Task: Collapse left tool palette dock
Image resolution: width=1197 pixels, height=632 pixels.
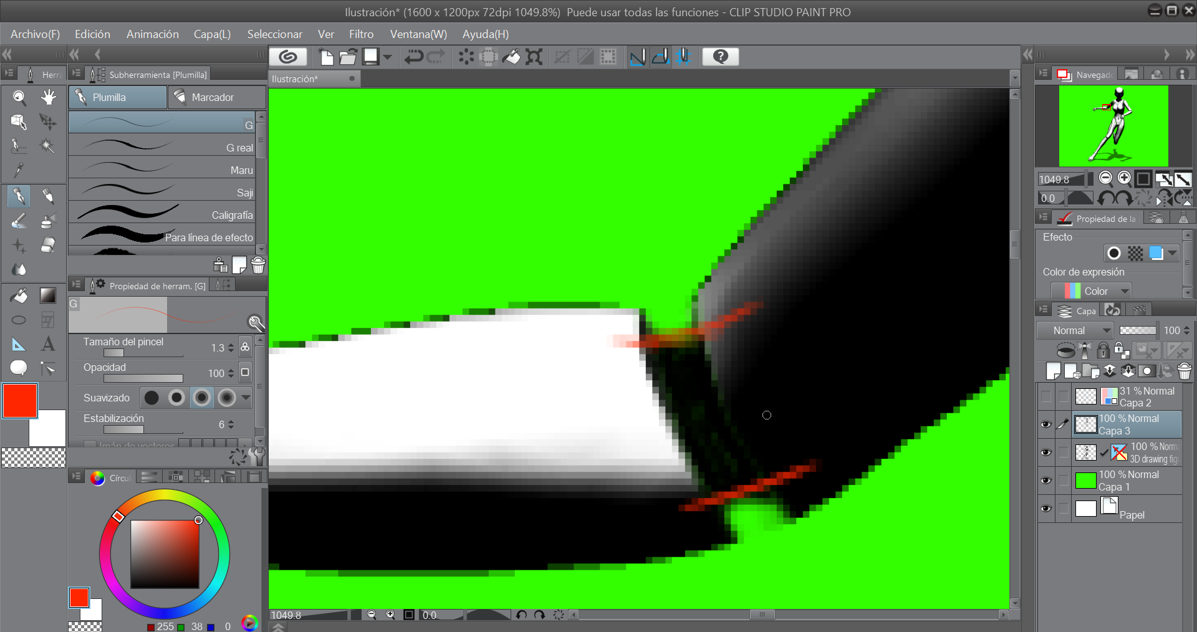Action: [7, 54]
